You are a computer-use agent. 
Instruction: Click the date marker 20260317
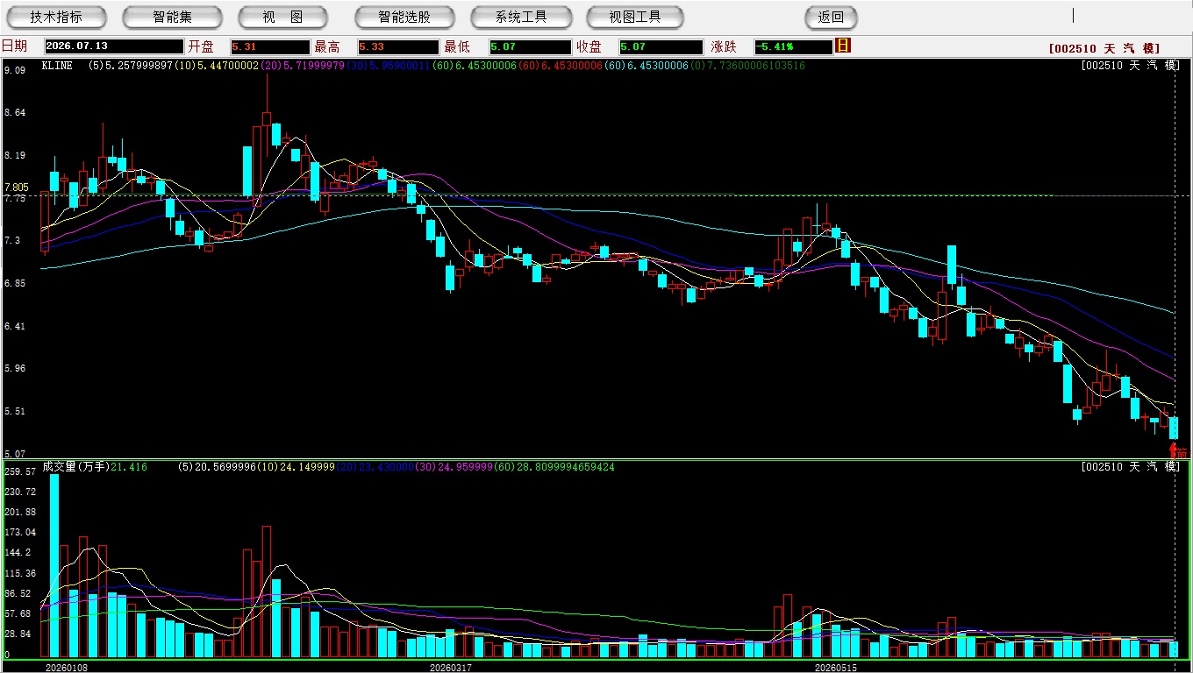point(451,668)
